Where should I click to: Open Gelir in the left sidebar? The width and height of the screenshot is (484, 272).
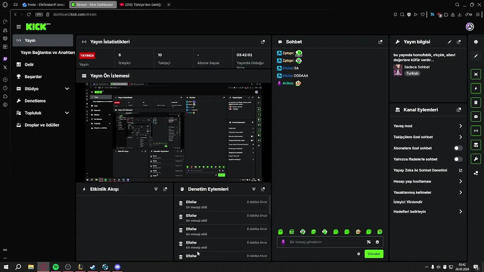click(x=43, y=65)
